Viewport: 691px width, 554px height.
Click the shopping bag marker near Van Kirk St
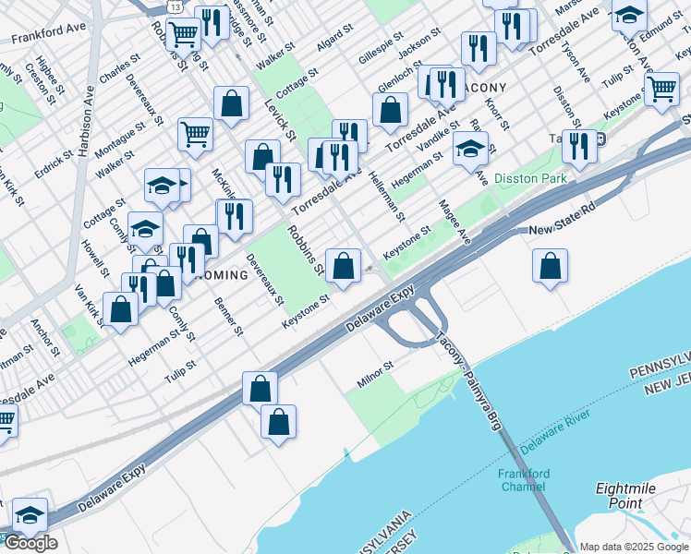coord(120,308)
